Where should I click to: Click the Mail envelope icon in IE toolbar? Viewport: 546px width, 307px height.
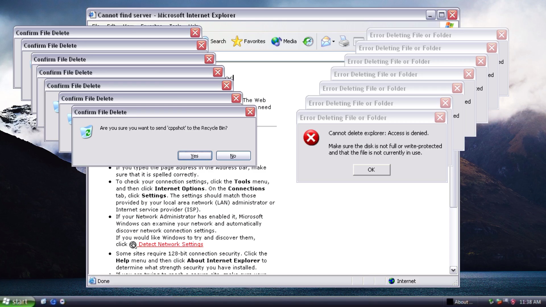326,42
